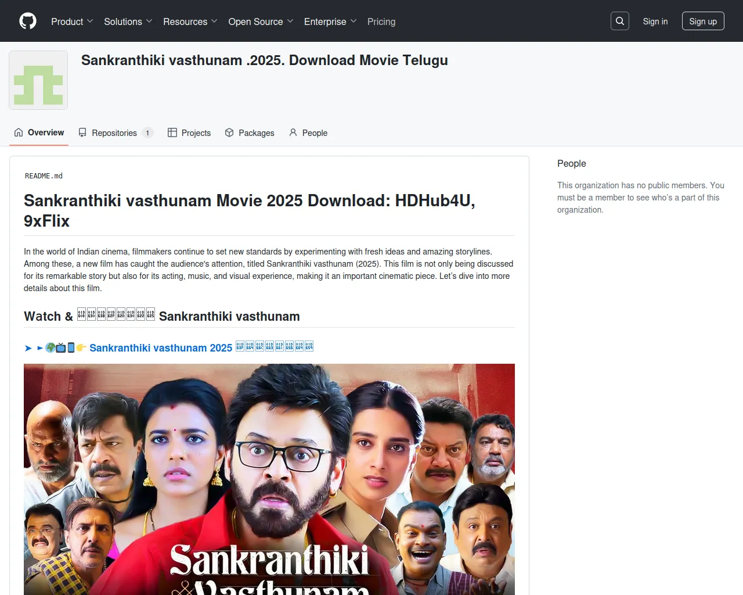Click the GitHub logo icon
Viewport: 743px width, 595px height.
[x=28, y=21]
